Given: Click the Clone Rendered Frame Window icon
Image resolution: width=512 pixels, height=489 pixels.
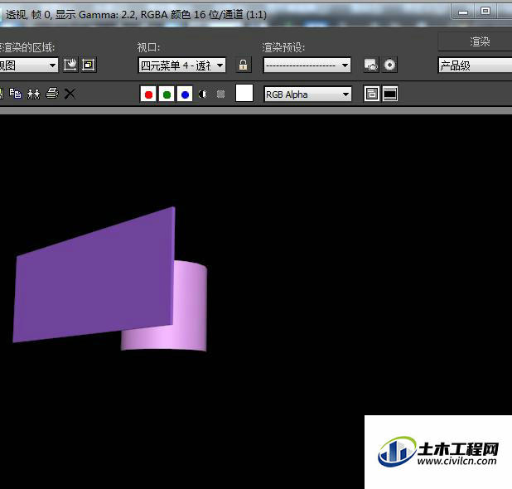Looking at the screenshot, I should (33, 94).
